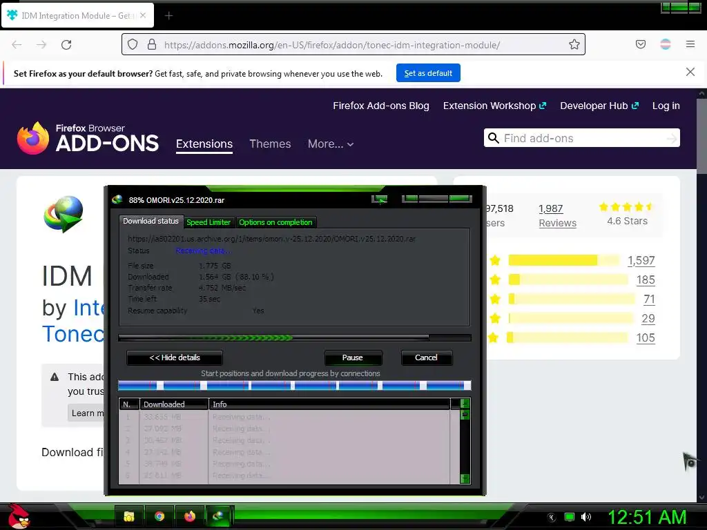Open the taskbar clock showing 12:51 AM

click(647, 518)
